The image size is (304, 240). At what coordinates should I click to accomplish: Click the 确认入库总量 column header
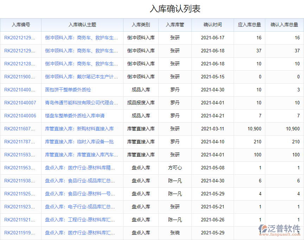point(284,25)
